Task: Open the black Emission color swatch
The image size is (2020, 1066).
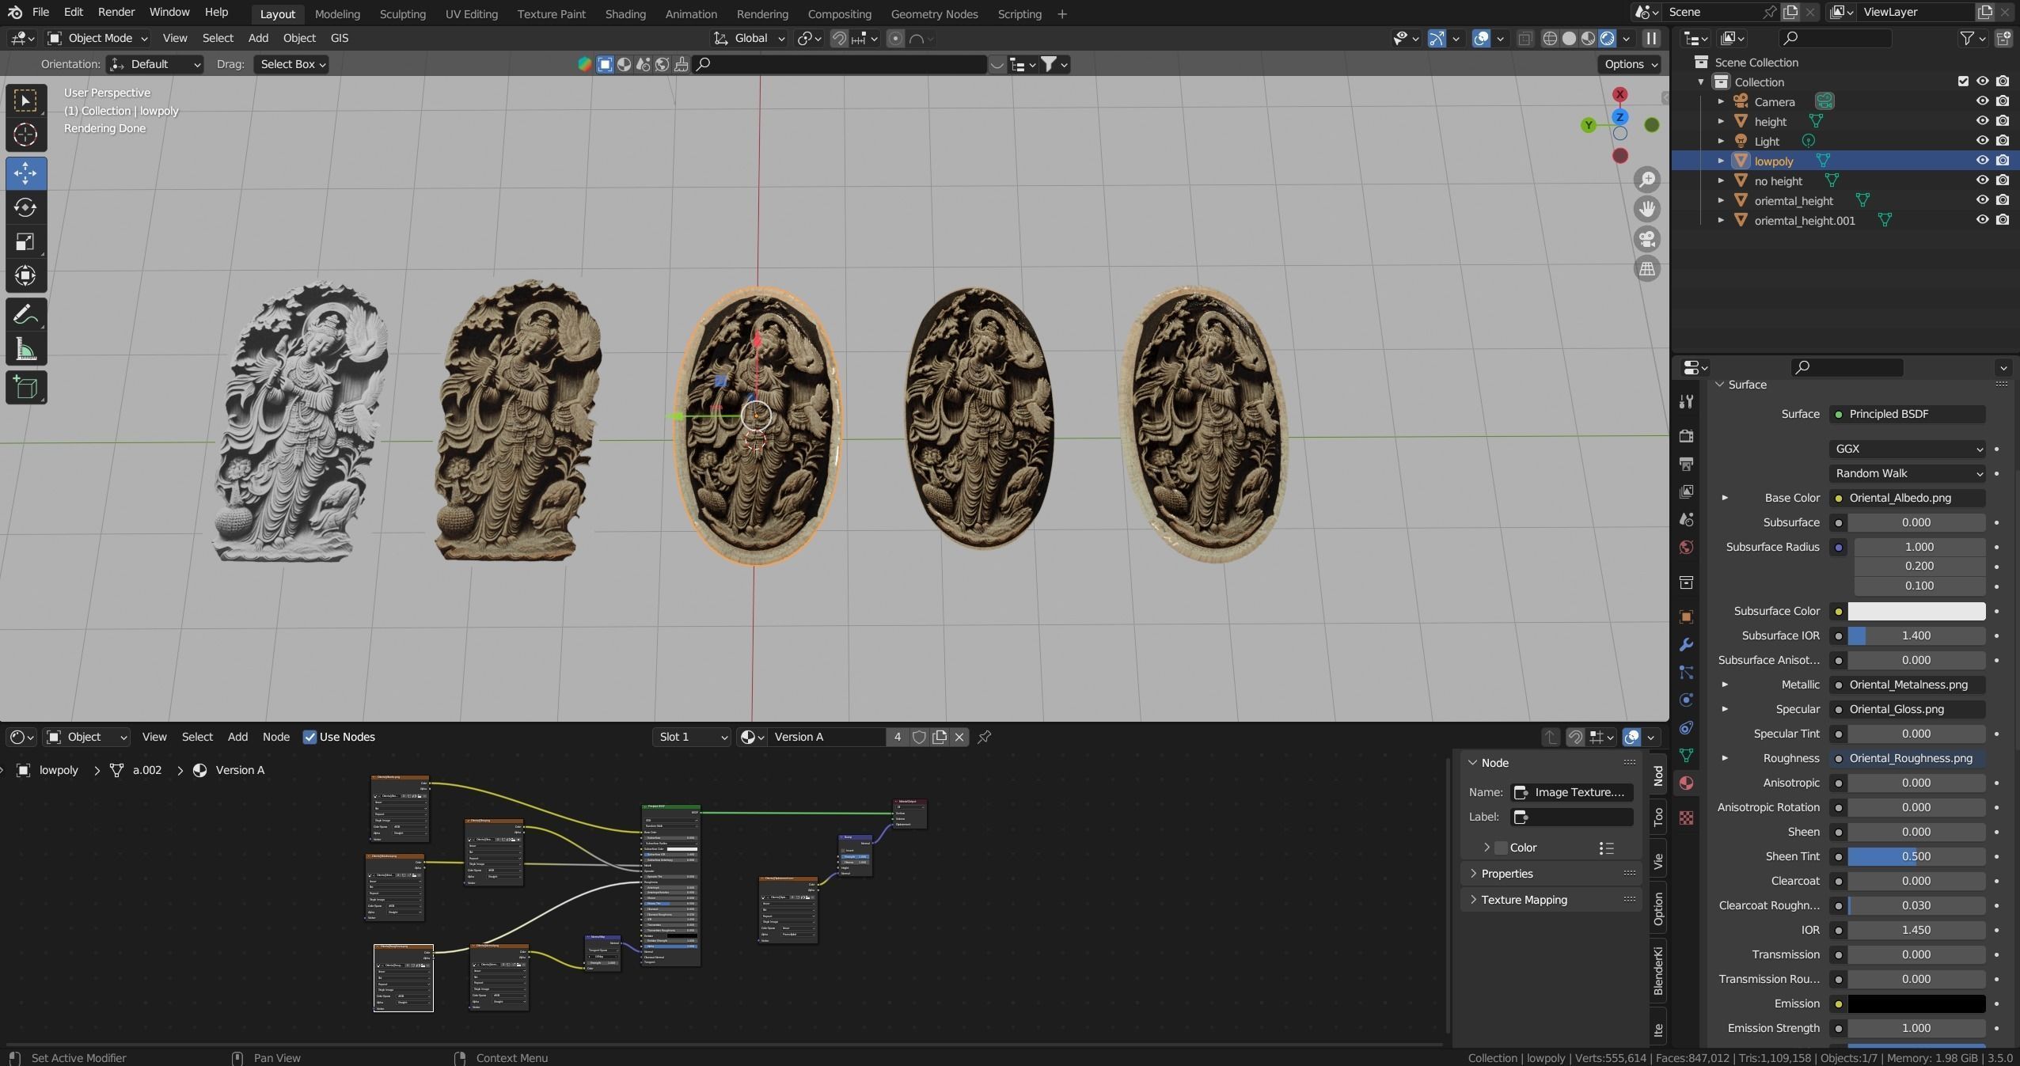Action: [1916, 1003]
